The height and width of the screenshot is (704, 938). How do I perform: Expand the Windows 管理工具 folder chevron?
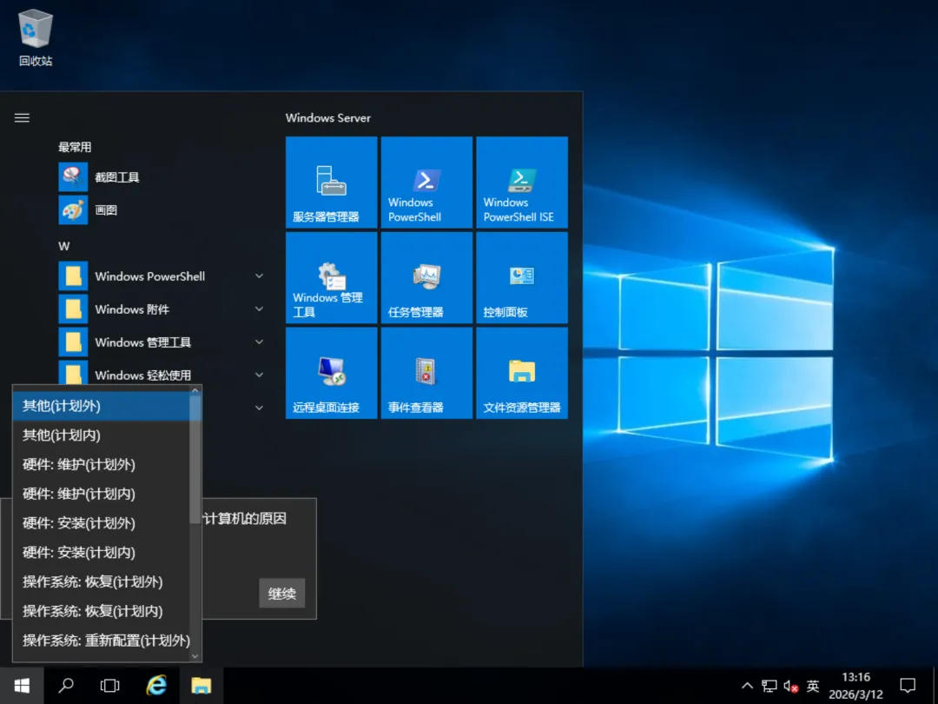pos(259,342)
